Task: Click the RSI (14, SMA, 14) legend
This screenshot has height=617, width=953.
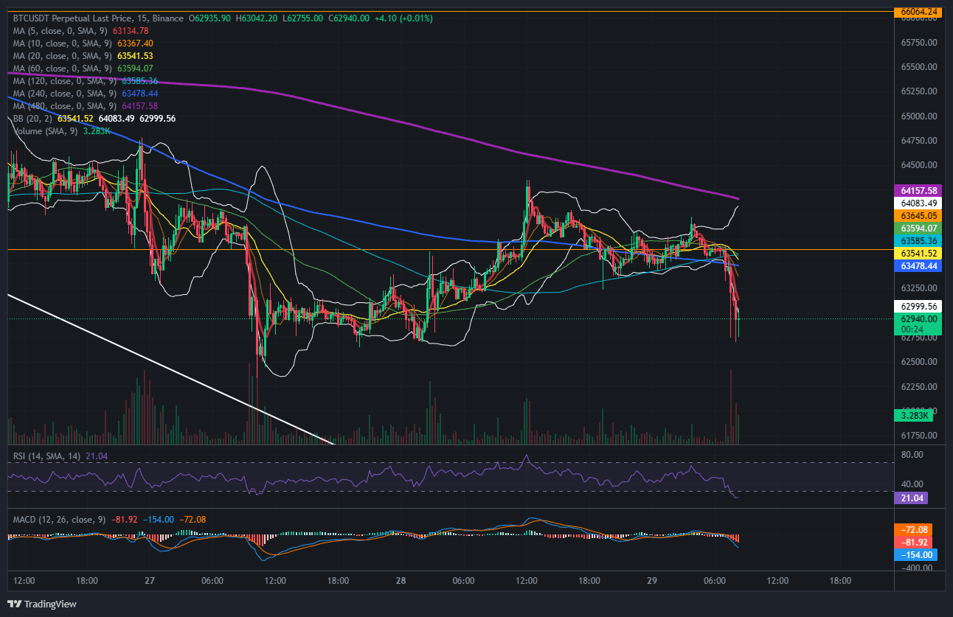Action: (x=48, y=456)
